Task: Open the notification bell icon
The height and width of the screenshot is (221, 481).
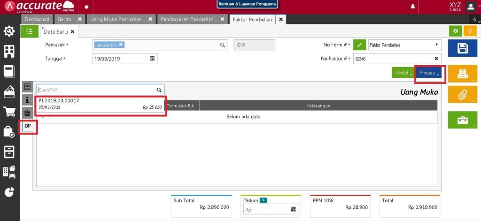Action: click(x=413, y=7)
